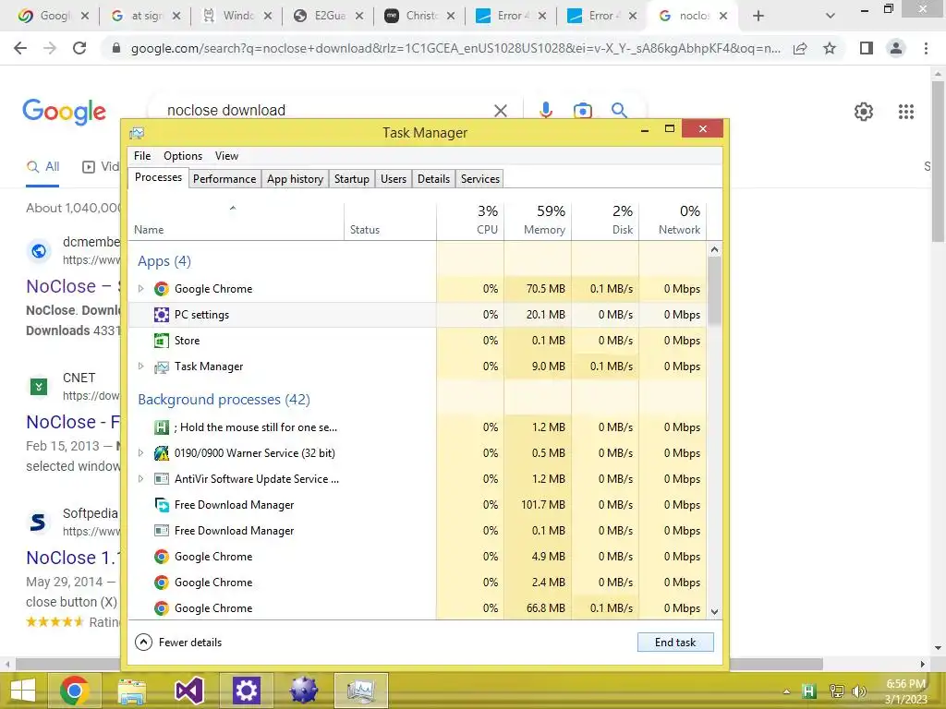Screen dimensions: 946x709
Task: Click the 0.1 MB Free Download Manager icon
Action: (x=161, y=531)
